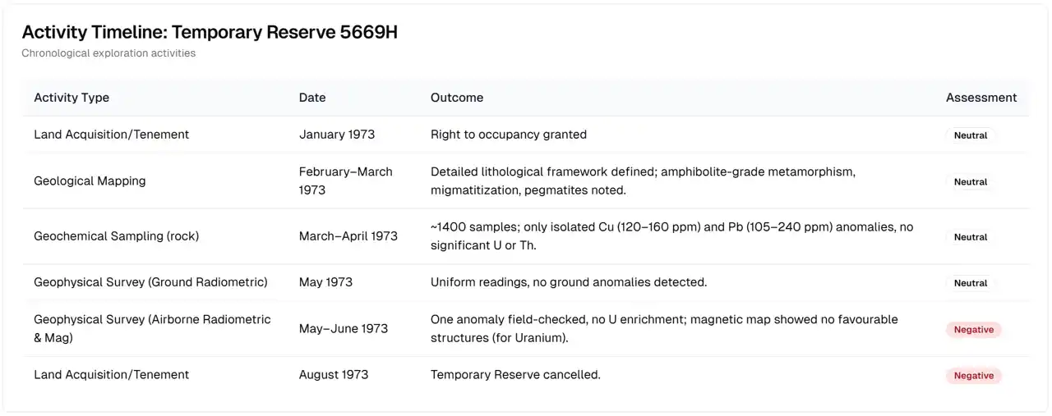Click the Neutral badge for Geological Mapping
The image size is (1052, 416).
click(971, 182)
